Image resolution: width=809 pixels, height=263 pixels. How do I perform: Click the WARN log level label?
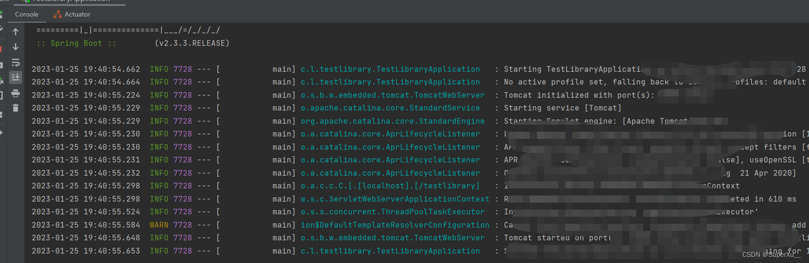tap(159, 225)
